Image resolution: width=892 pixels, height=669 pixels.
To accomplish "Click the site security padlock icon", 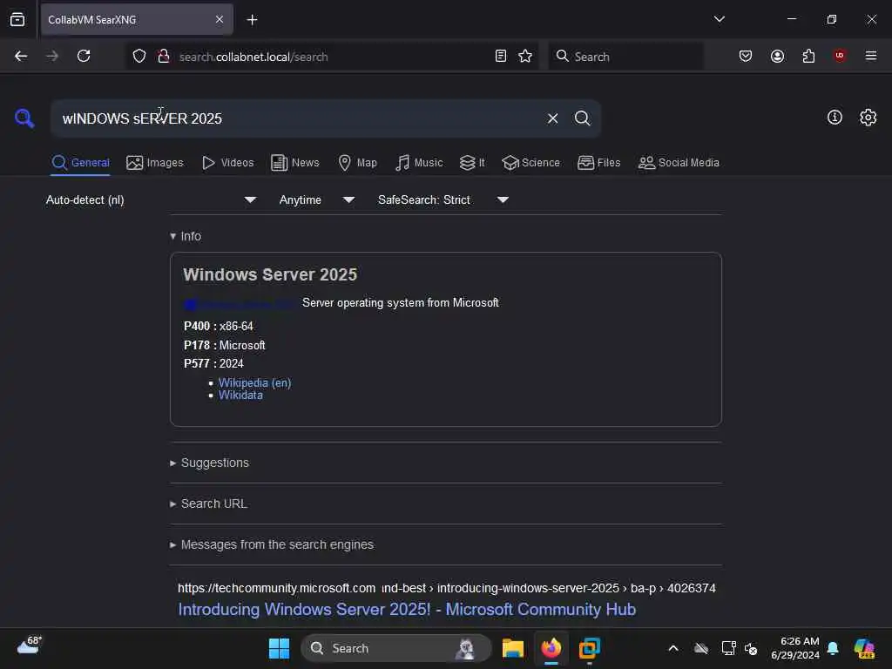I will tap(164, 57).
